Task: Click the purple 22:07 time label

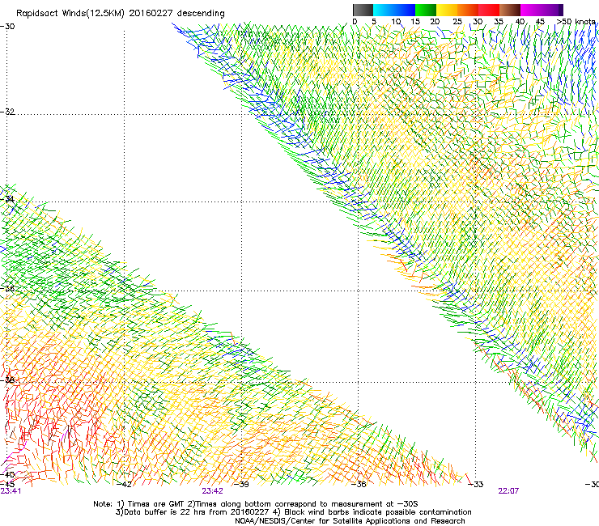Action: point(508,491)
